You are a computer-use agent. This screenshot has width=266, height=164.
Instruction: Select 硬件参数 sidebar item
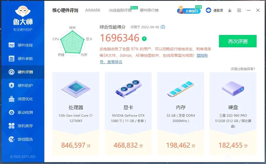23,59
